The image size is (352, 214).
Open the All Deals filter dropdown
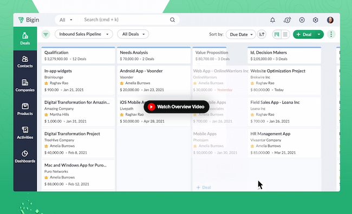[133, 34]
